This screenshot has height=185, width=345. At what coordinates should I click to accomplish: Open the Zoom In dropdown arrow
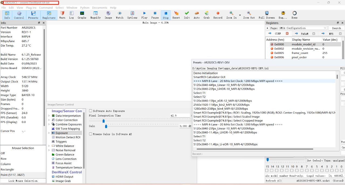pos(240,15)
